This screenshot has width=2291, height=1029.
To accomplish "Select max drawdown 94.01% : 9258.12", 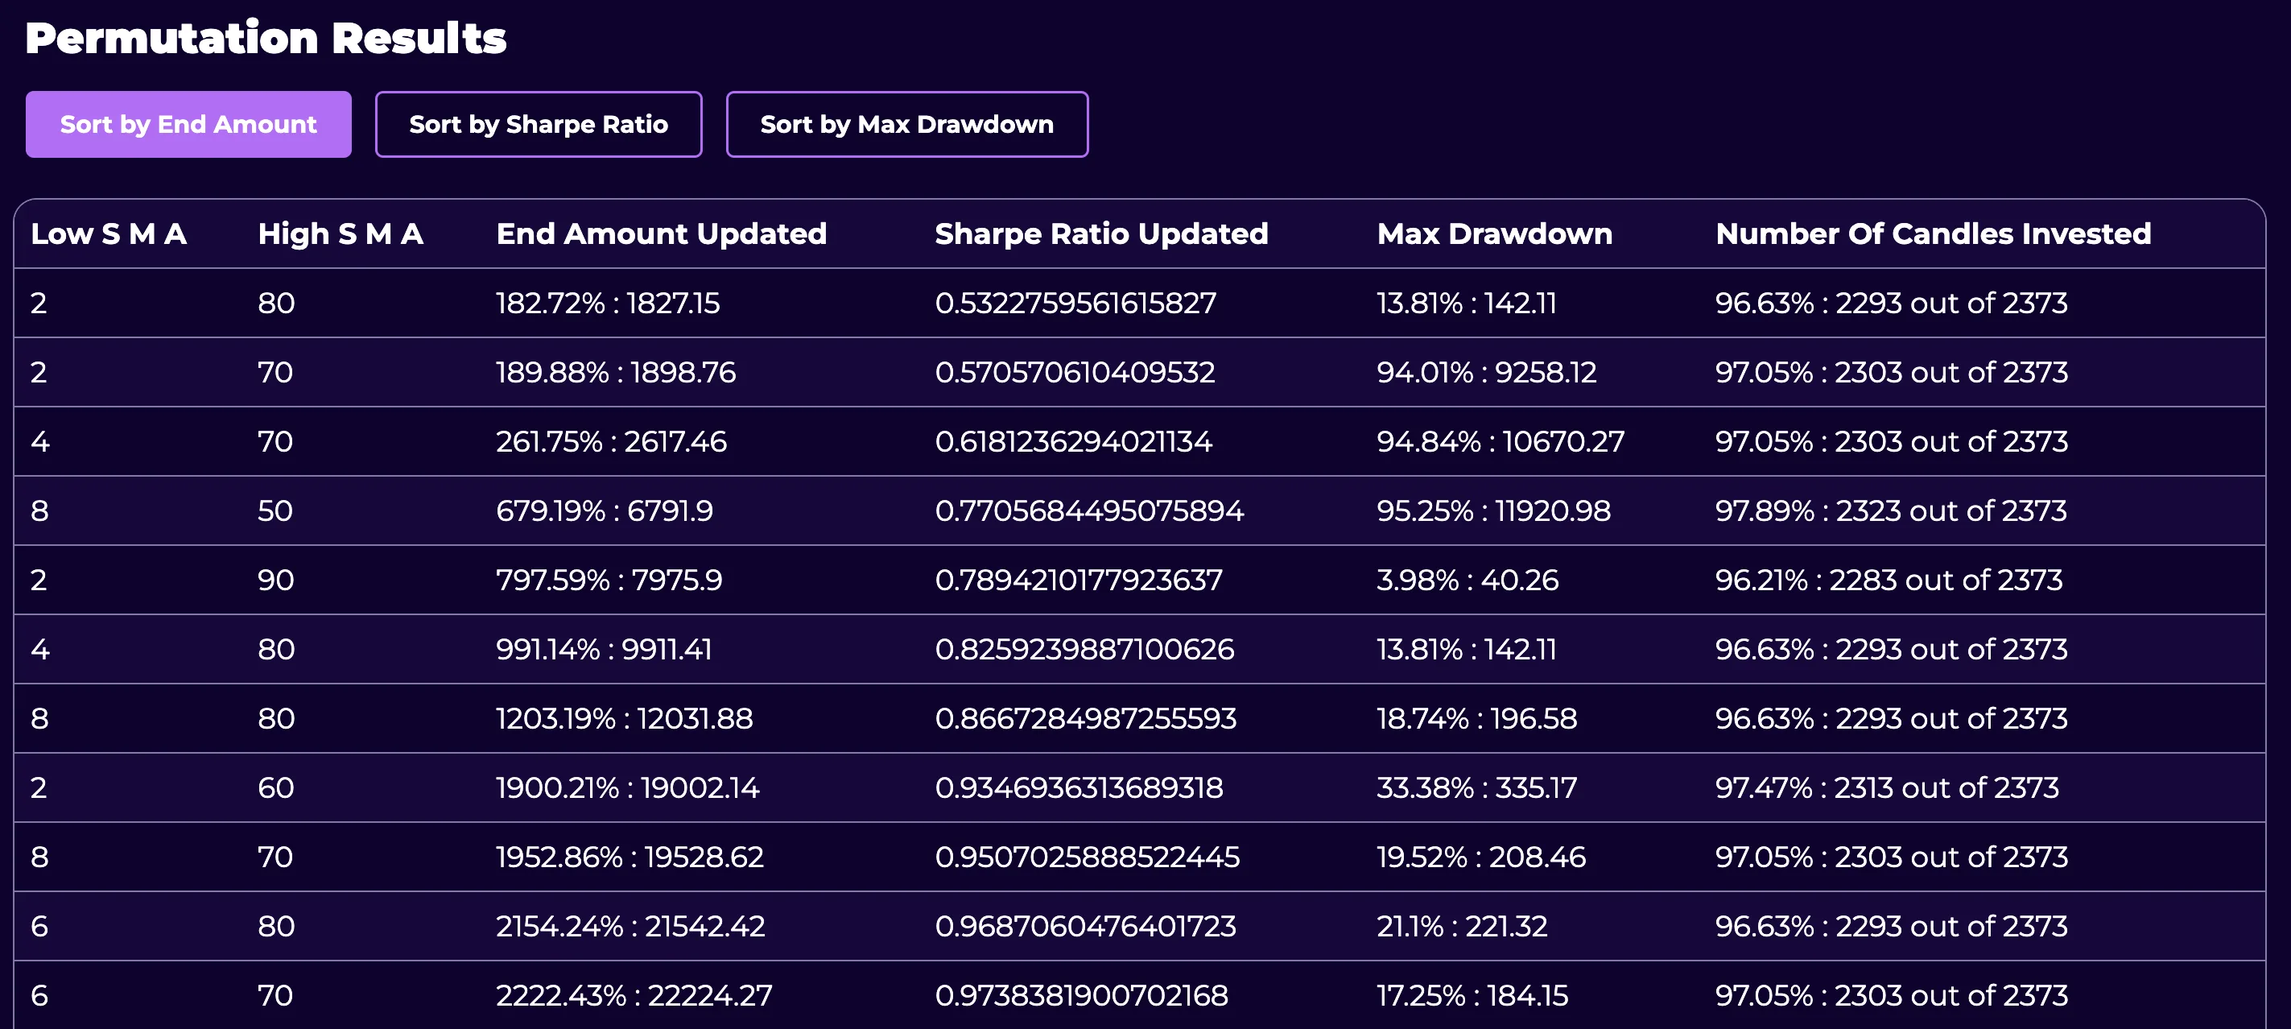I will (x=1486, y=373).
